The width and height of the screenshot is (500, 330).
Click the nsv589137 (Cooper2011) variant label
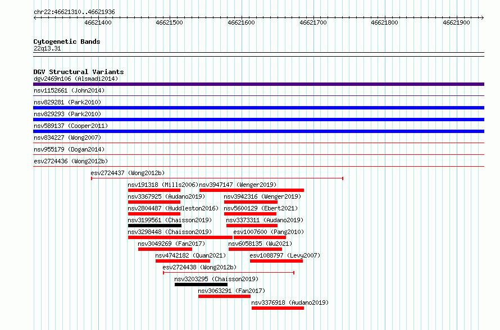click(71, 126)
